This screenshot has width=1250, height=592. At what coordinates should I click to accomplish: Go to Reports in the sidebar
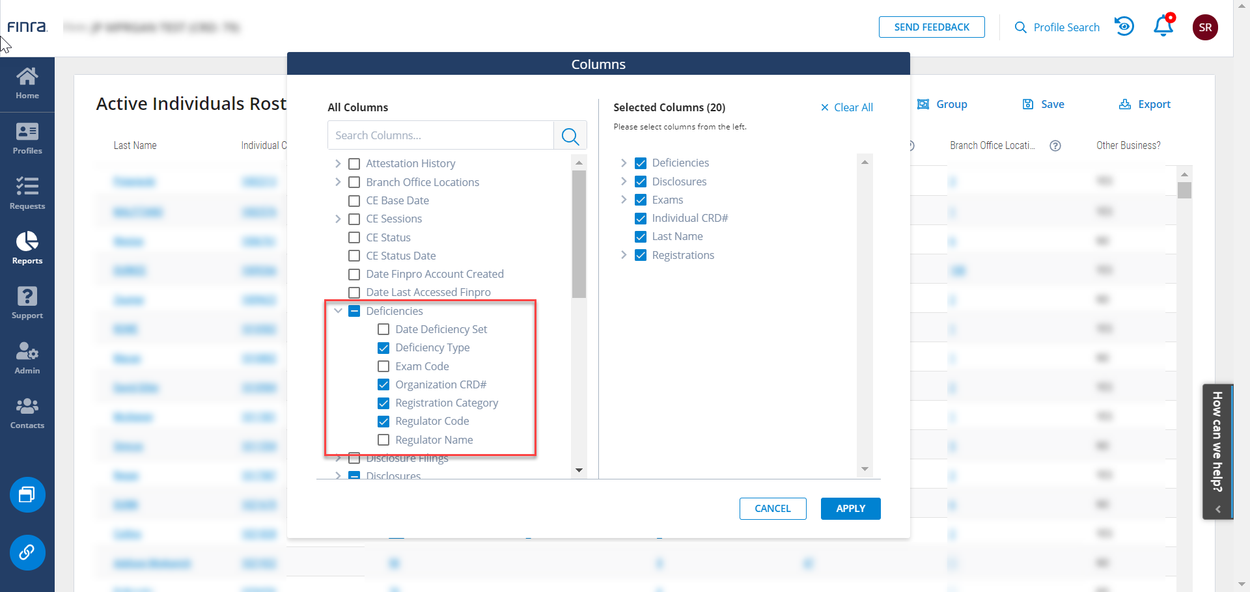(x=27, y=249)
